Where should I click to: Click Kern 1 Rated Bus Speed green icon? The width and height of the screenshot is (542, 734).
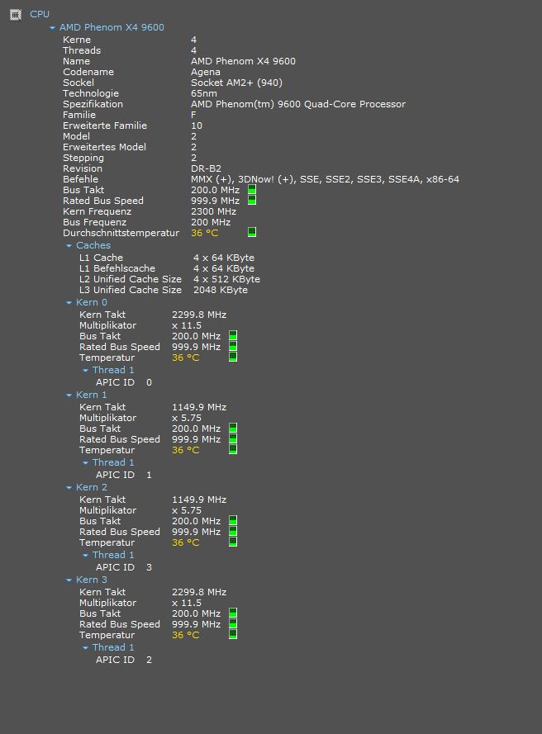point(233,439)
